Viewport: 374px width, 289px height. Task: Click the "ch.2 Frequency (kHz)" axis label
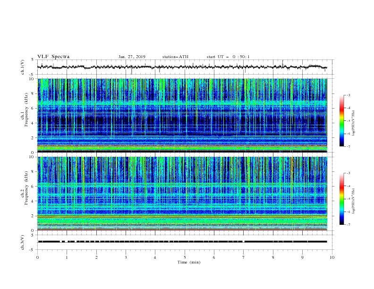[24, 188]
